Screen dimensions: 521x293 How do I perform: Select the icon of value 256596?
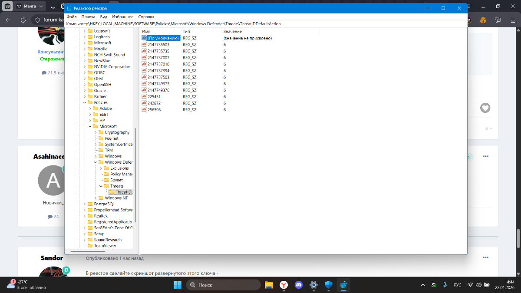[x=144, y=110]
